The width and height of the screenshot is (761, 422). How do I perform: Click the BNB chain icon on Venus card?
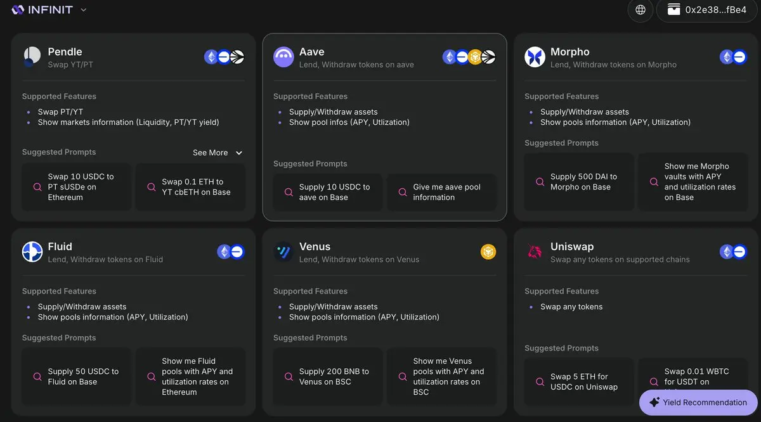(x=488, y=252)
